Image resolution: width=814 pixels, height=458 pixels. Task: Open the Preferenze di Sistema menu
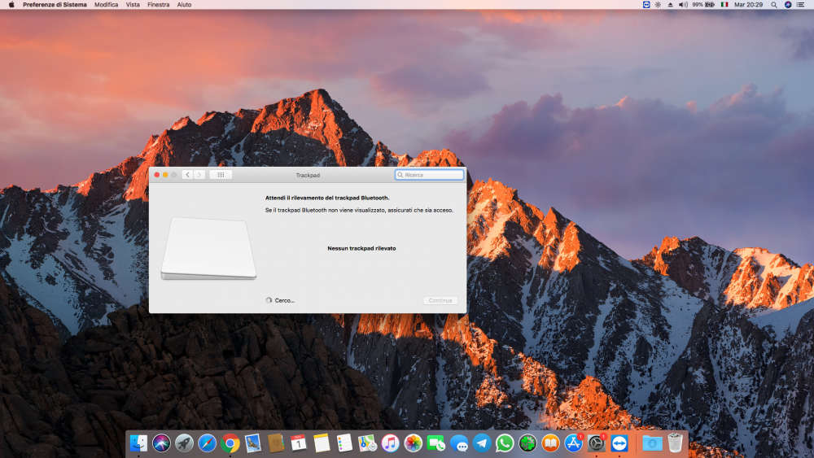click(x=55, y=5)
